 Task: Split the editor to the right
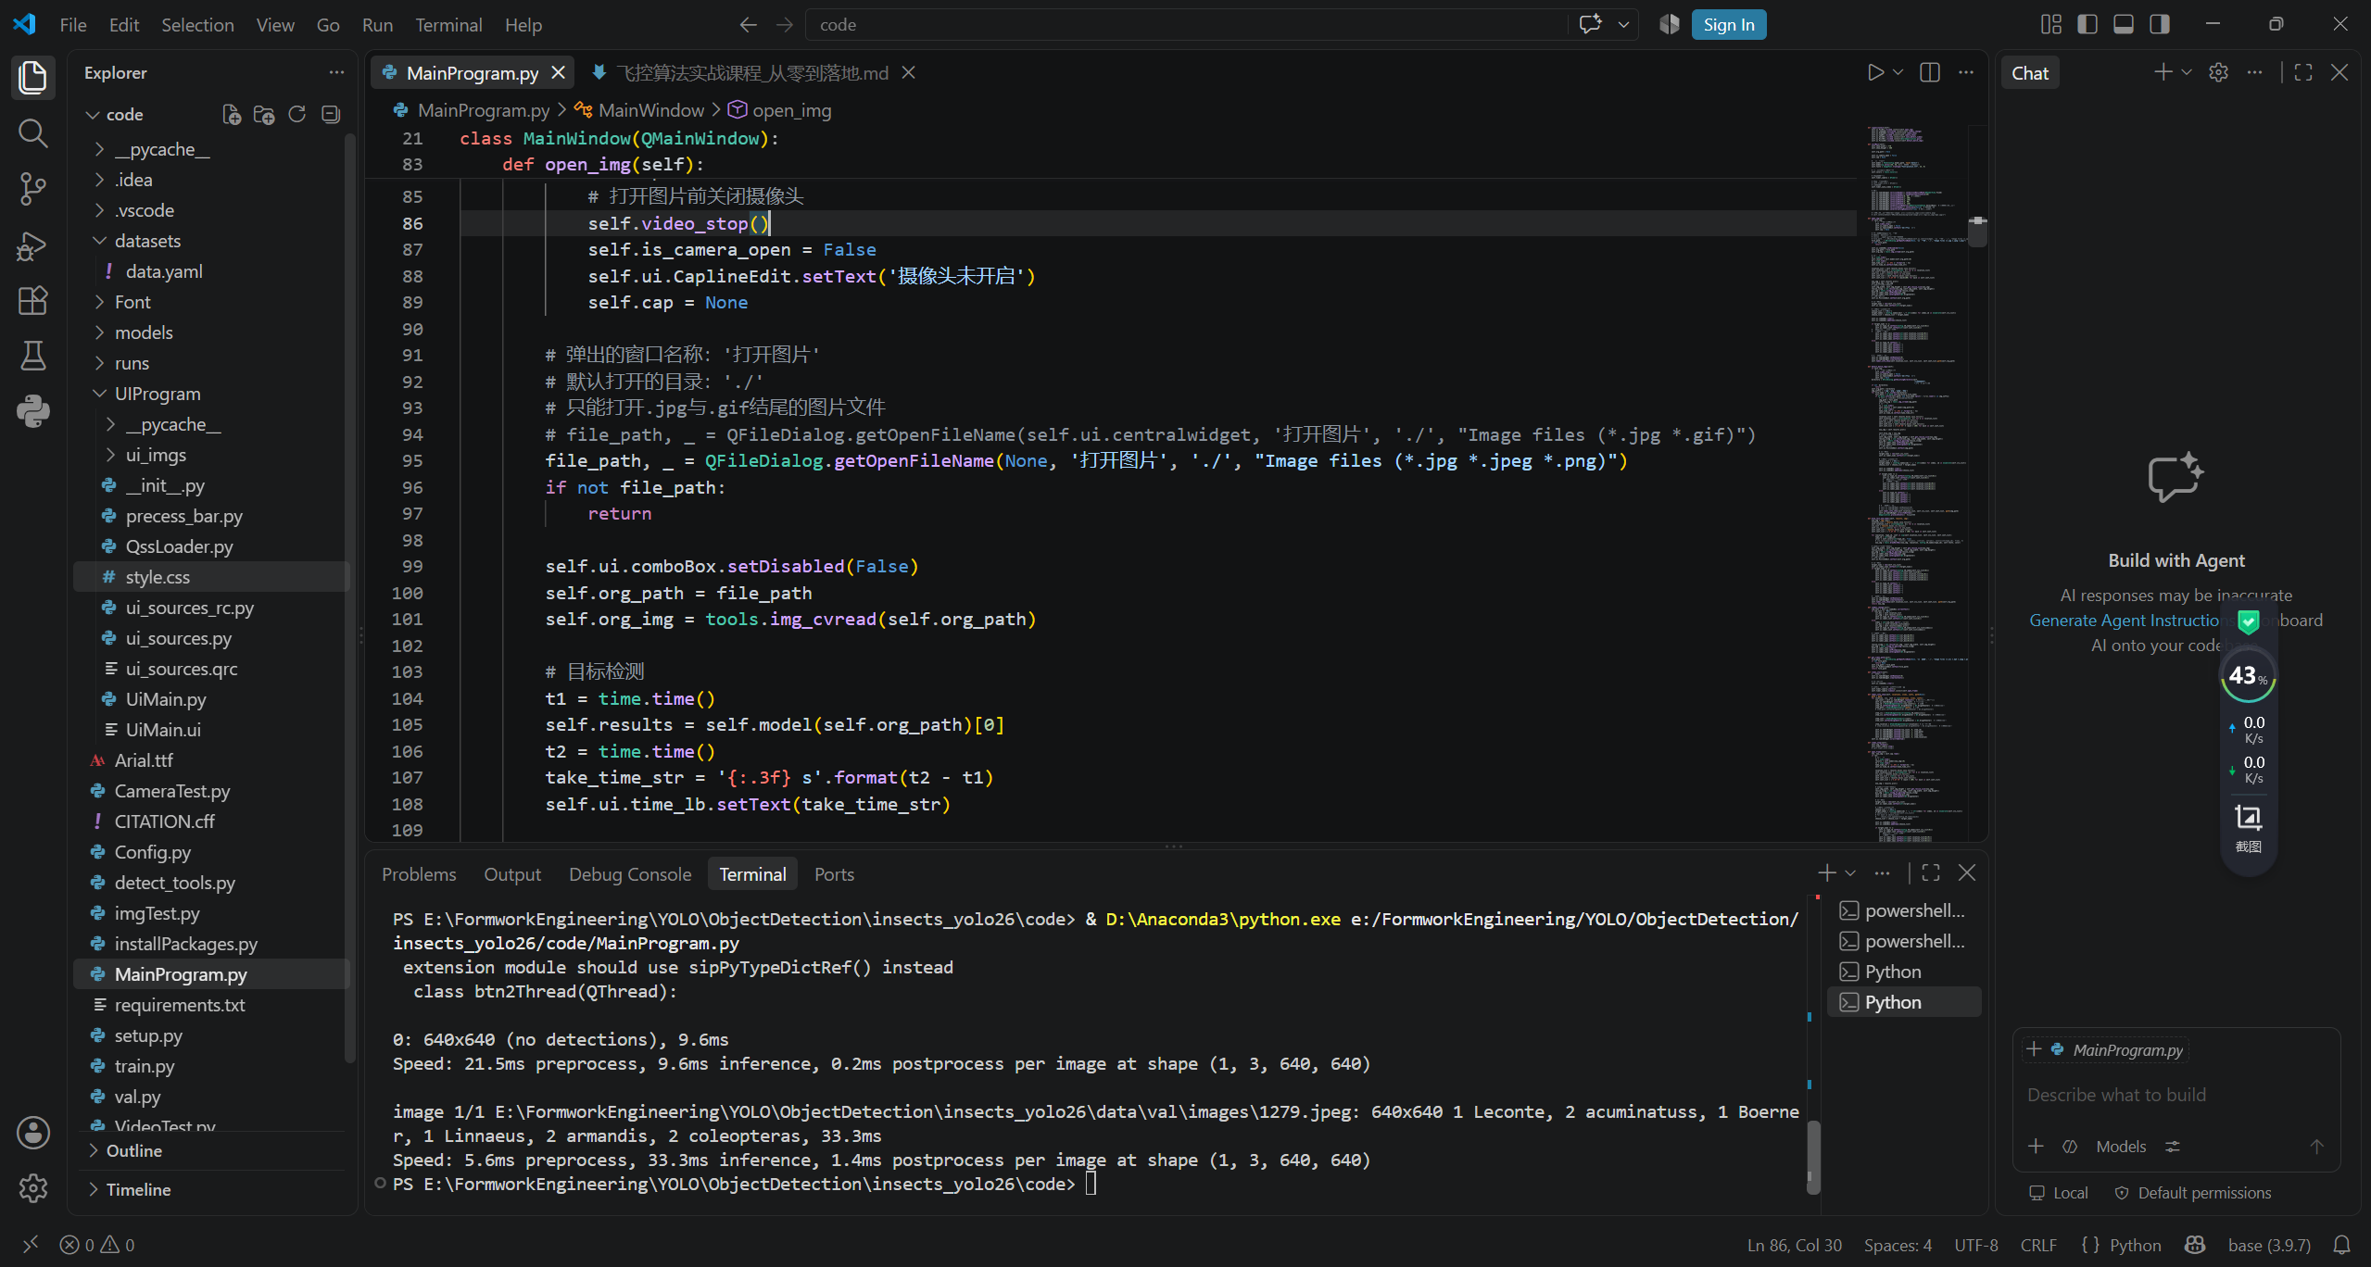point(1930,72)
